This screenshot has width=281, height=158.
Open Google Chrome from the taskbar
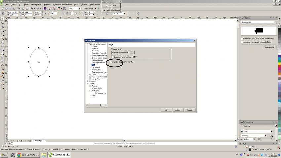(x=20, y=155)
